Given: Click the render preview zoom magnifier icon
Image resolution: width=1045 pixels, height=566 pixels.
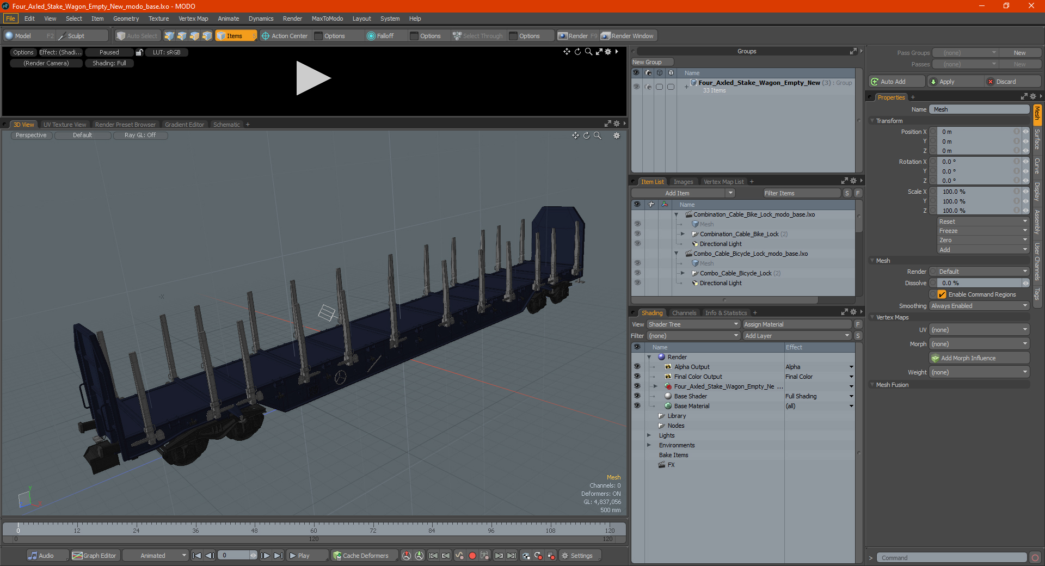Looking at the screenshot, I should 588,52.
